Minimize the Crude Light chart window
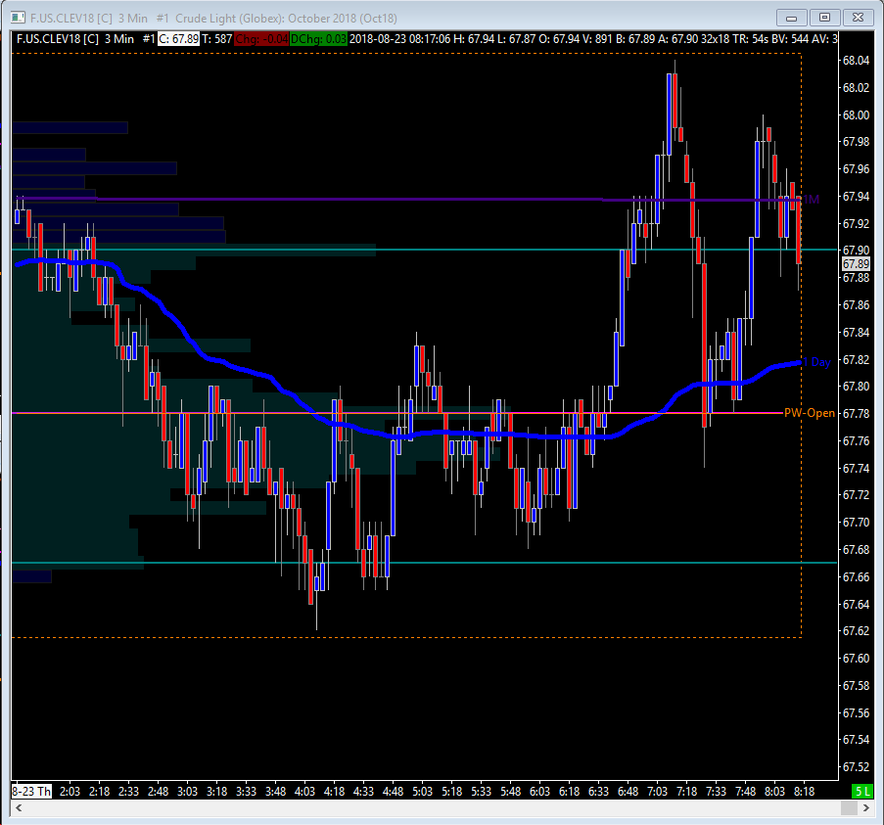Image resolution: width=884 pixels, height=825 pixels. (x=791, y=18)
